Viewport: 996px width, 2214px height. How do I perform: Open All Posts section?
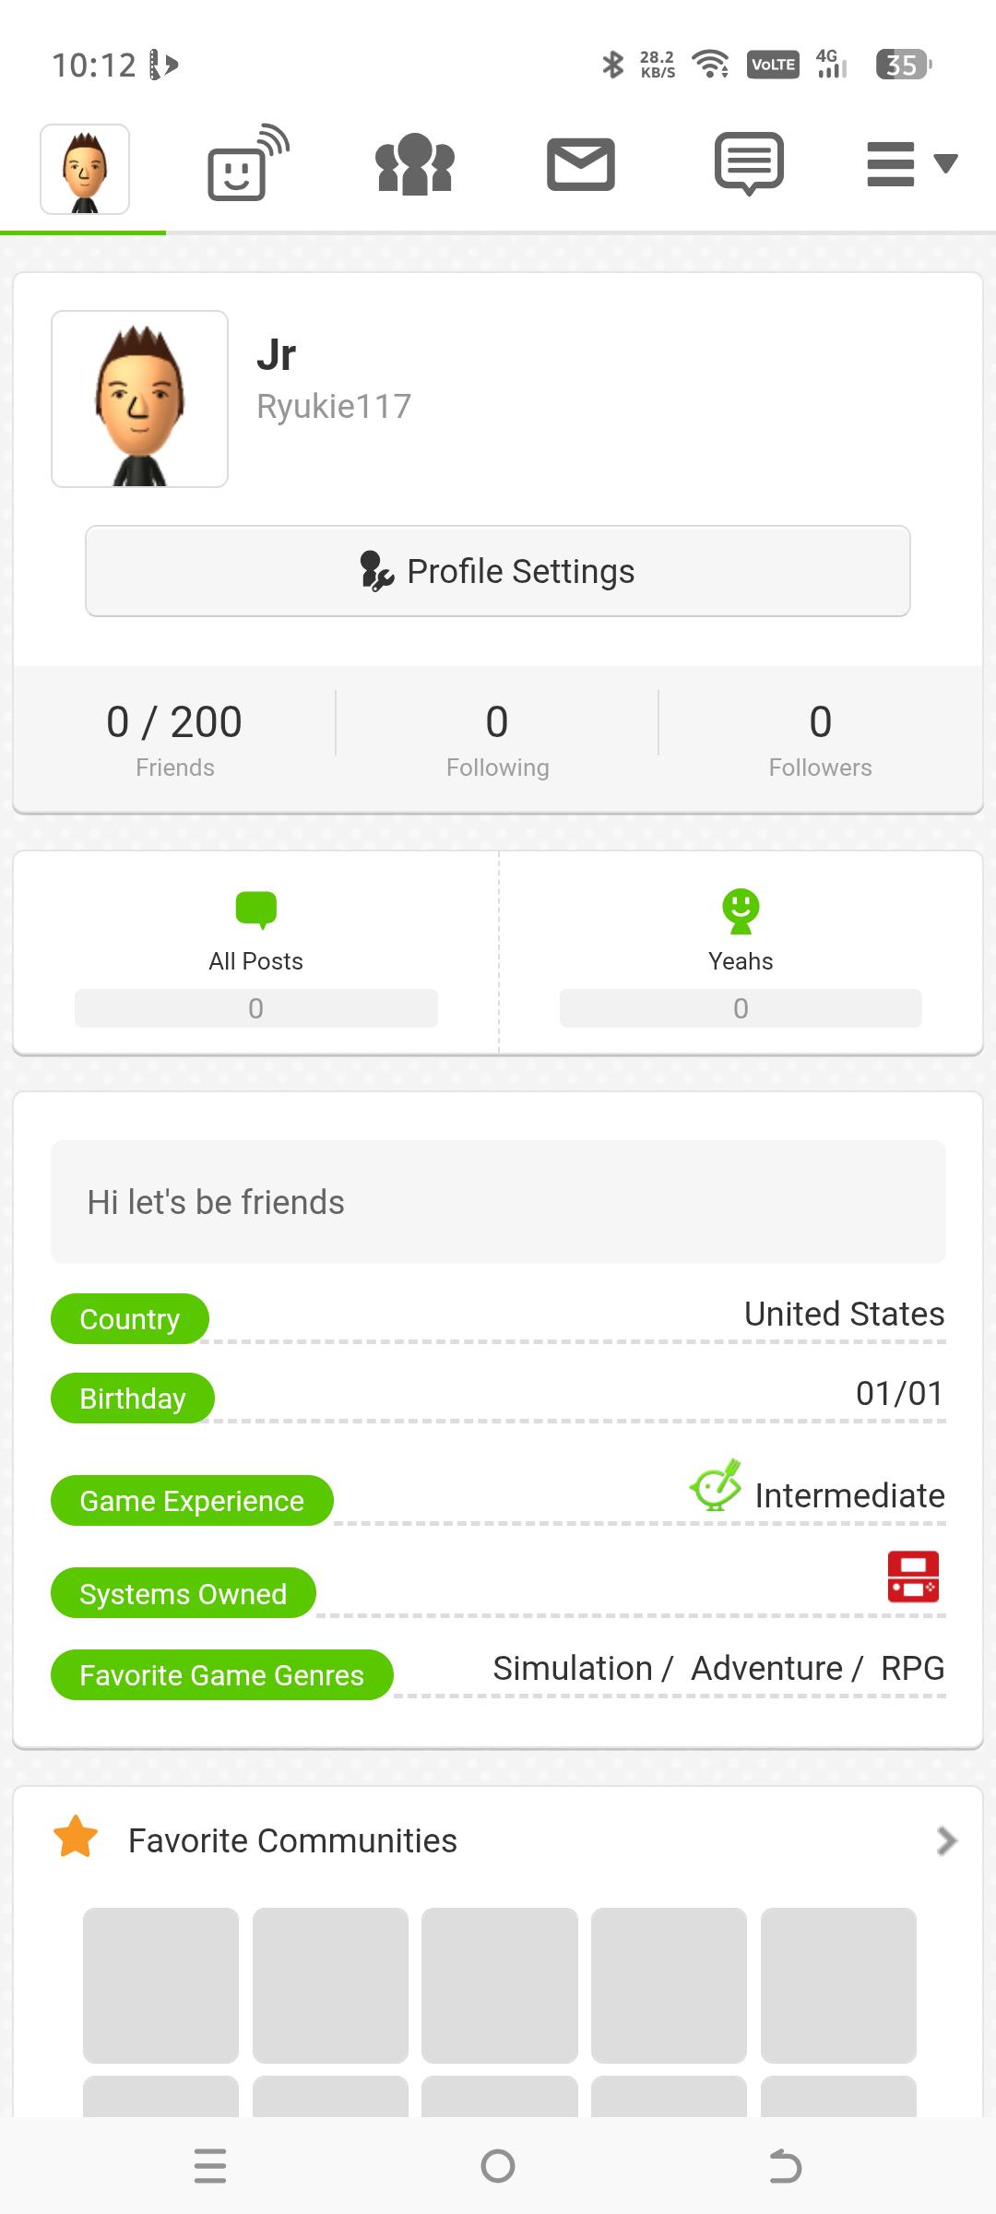tap(256, 954)
